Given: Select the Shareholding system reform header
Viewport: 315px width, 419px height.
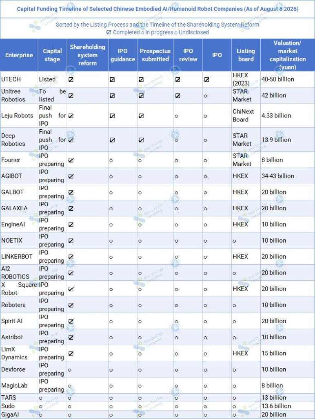Looking at the screenshot, I should 87,55.
